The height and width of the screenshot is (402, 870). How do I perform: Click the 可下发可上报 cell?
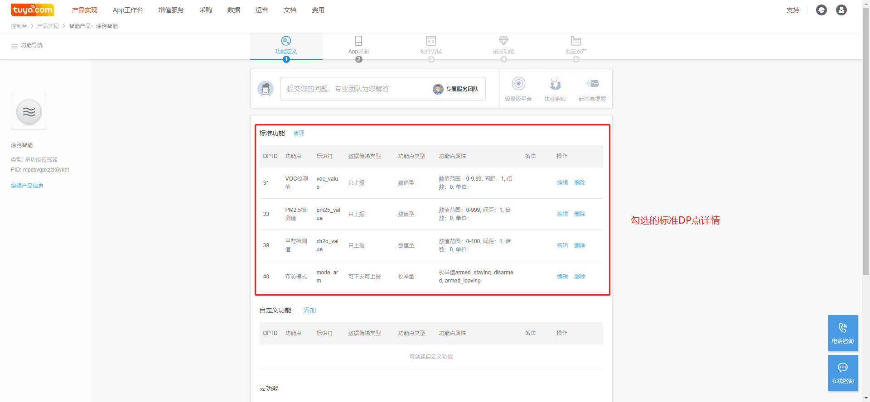click(x=364, y=277)
